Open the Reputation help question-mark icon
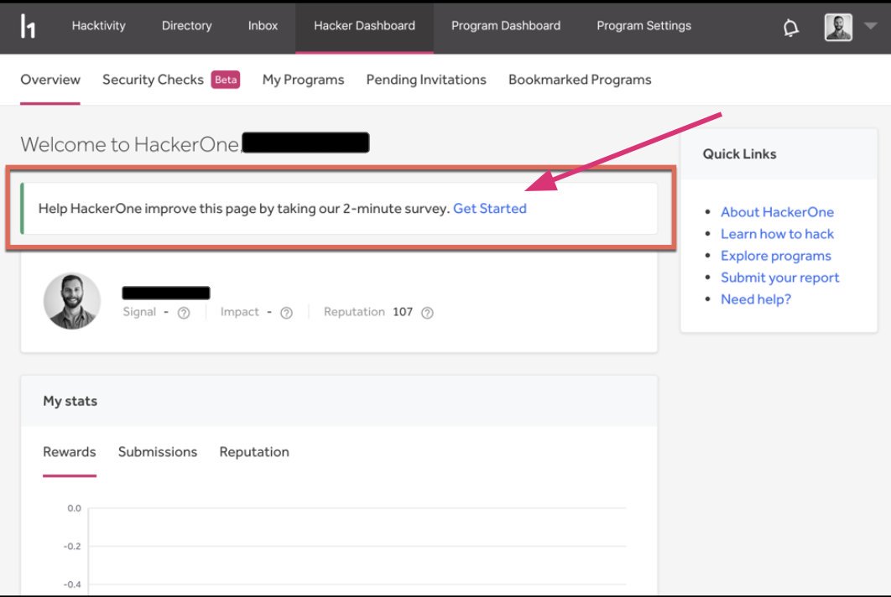 click(427, 313)
